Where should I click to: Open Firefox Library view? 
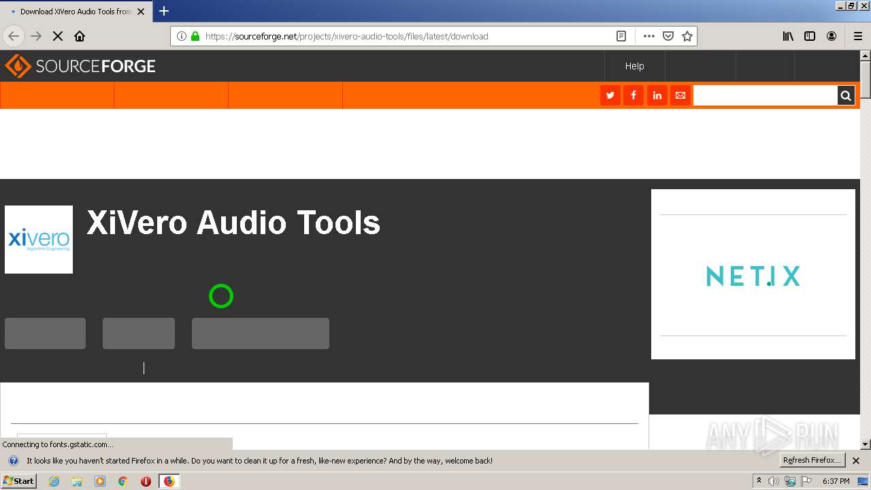[x=788, y=36]
